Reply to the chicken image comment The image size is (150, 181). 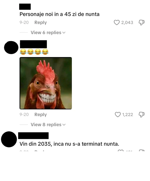[x=41, y=115]
